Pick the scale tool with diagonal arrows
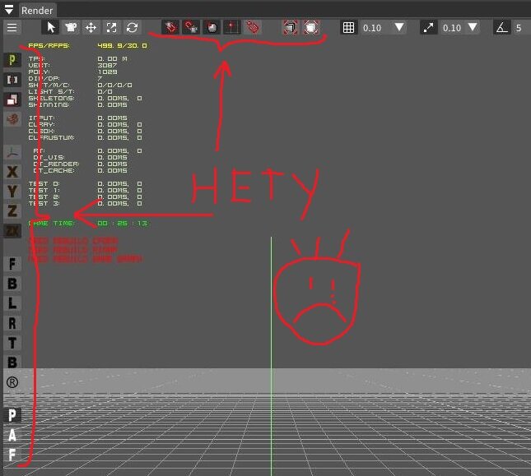Screen dimensions: 531x476 (x=111, y=27)
